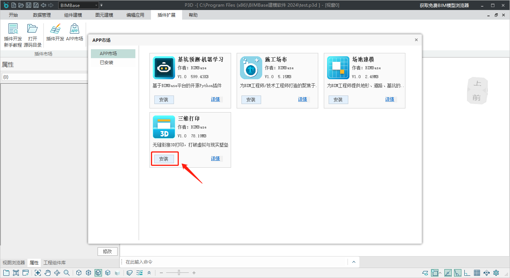Click the 修改 button in properties panel
The height and width of the screenshot is (278, 510).
point(108,251)
